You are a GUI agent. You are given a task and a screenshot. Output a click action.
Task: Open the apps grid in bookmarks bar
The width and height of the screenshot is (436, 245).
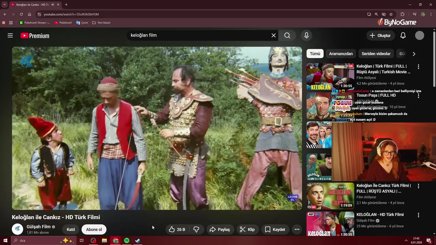pyautogui.click(x=11, y=23)
